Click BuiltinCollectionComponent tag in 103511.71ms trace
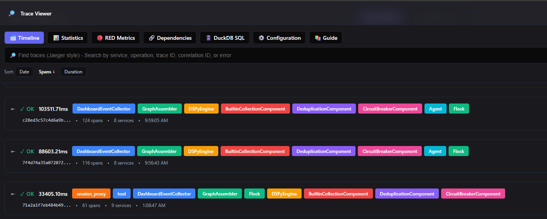The image size is (547, 219). tap(255, 109)
